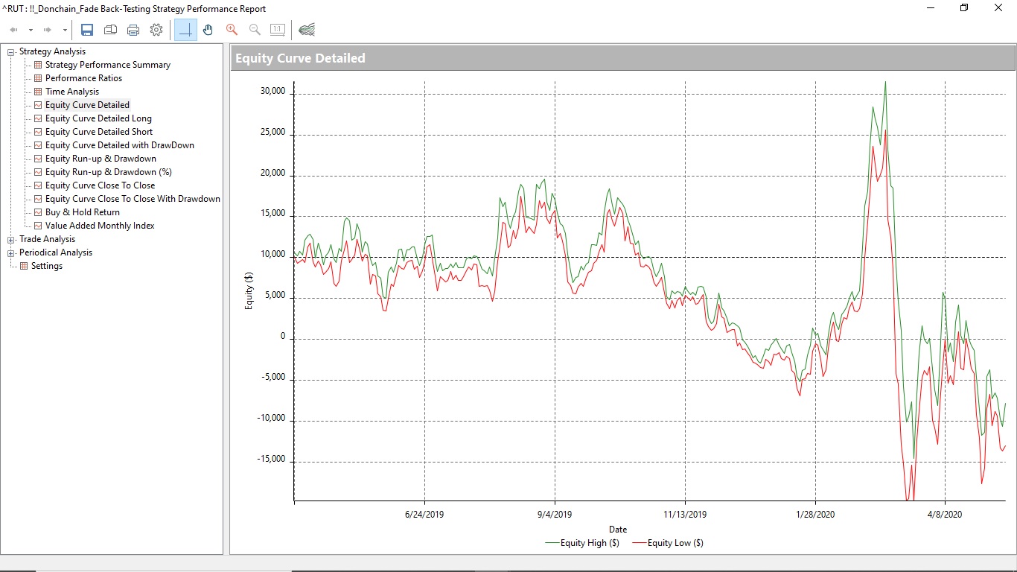The height and width of the screenshot is (572, 1017).
Task: Click the Equity High ($) legend entry
Action: click(582, 543)
